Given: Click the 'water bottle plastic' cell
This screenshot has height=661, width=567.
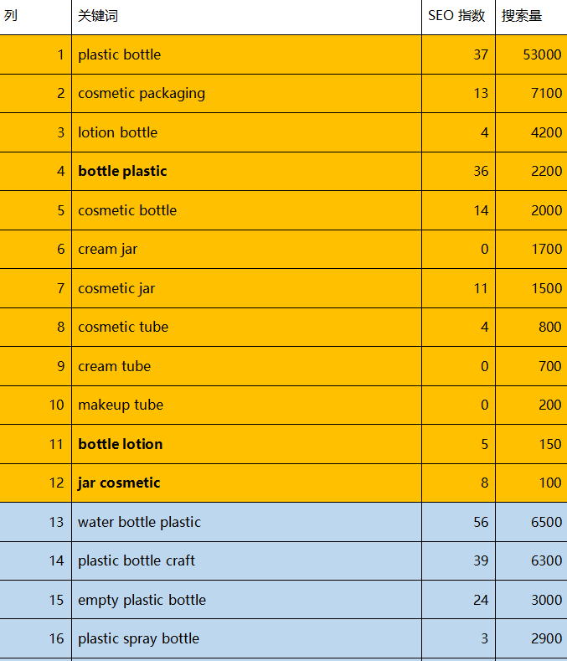Looking at the screenshot, I should 246,522.
